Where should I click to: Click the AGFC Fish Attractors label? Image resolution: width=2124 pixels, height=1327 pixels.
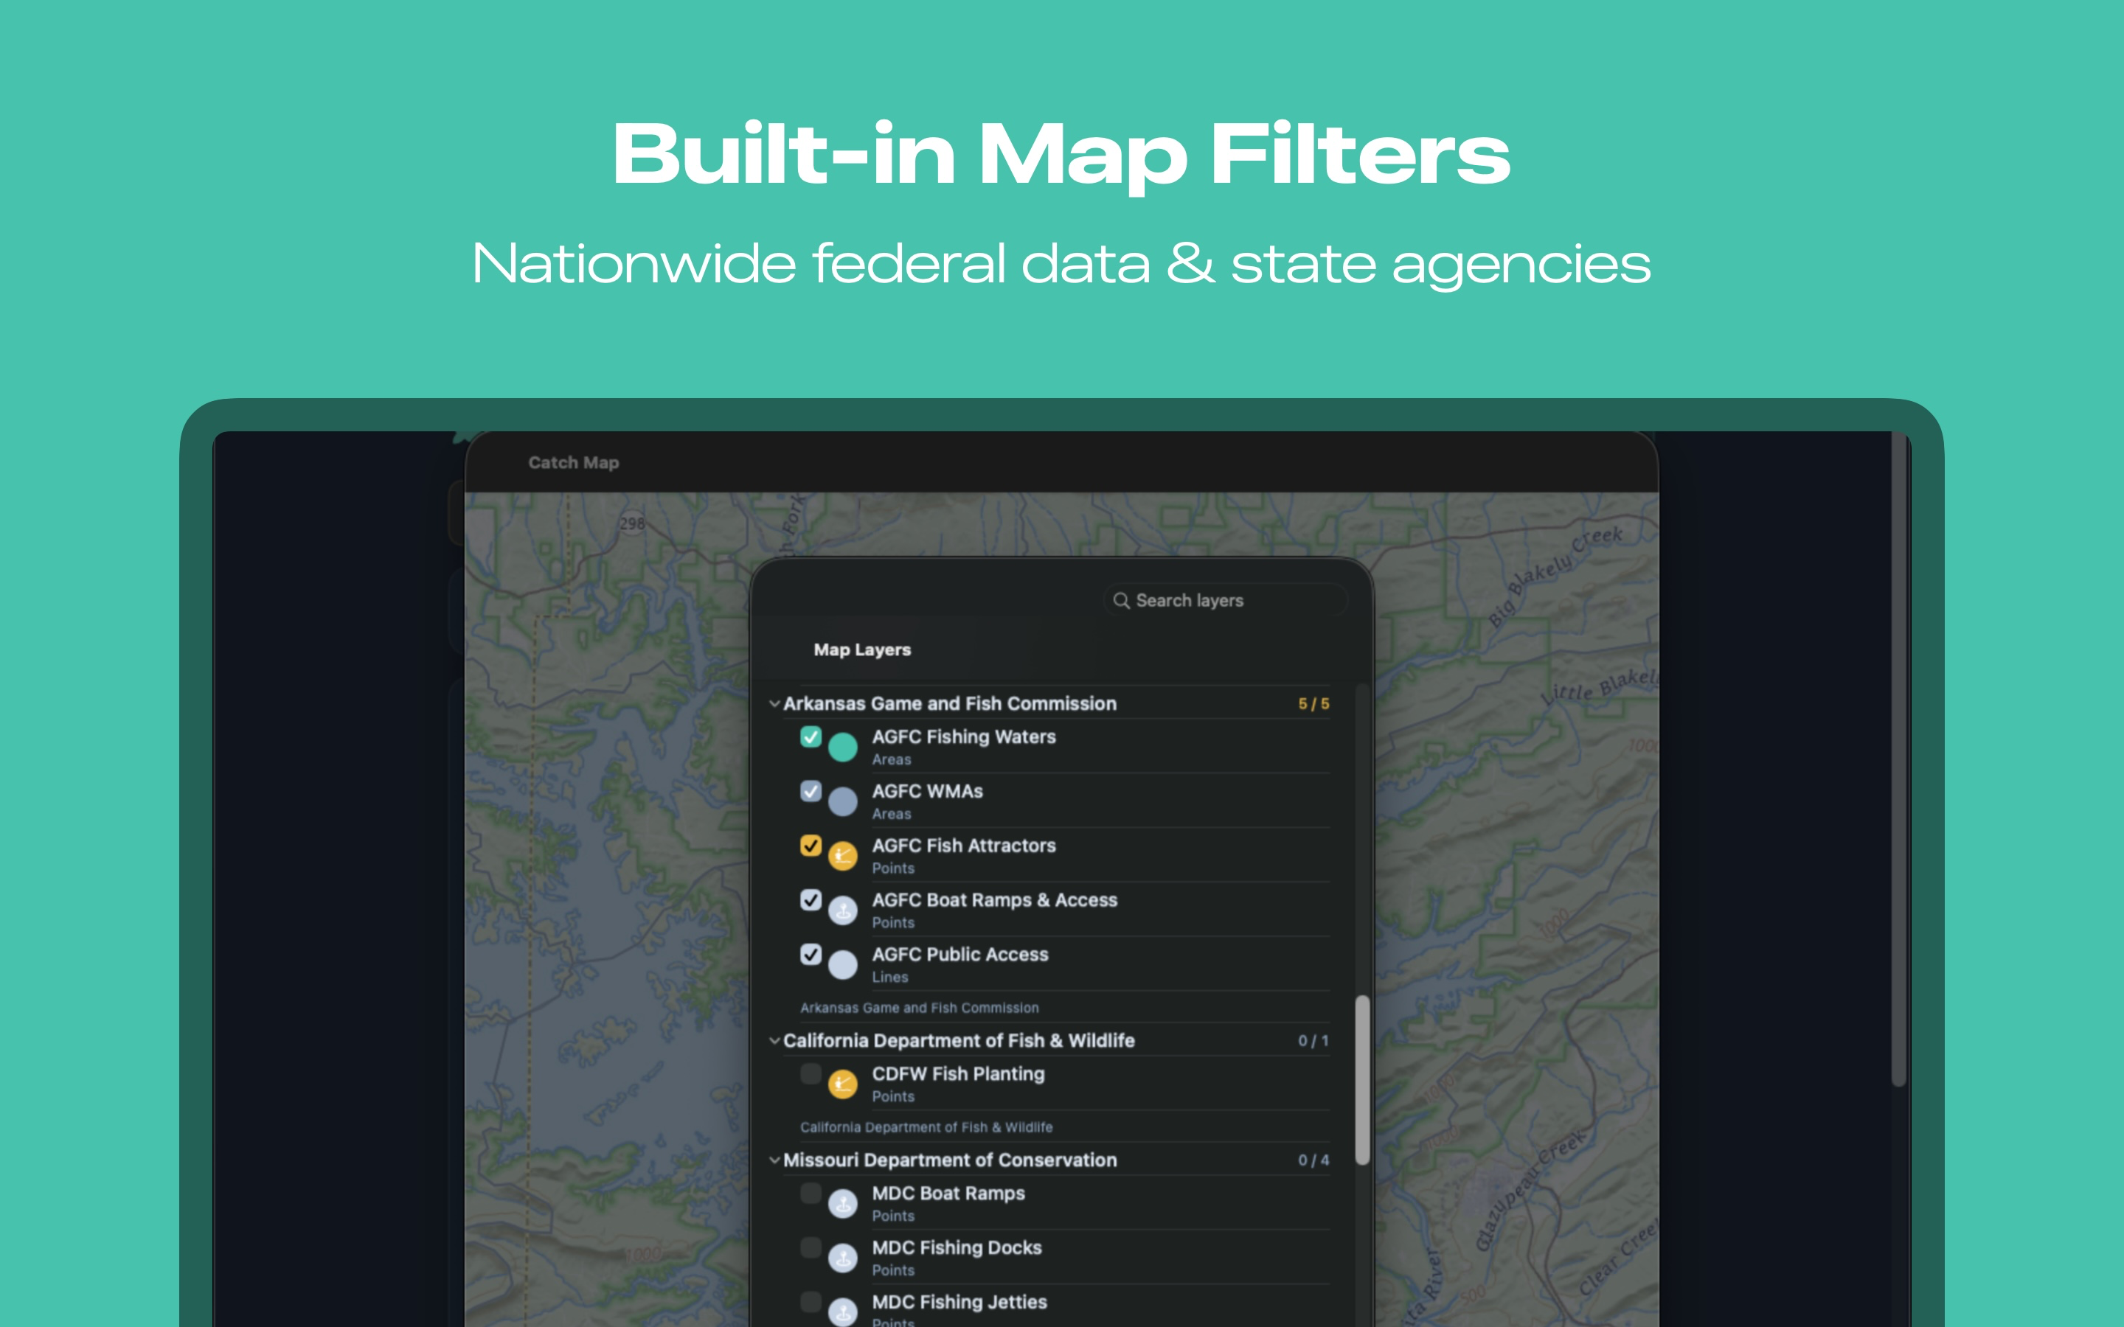964,846
